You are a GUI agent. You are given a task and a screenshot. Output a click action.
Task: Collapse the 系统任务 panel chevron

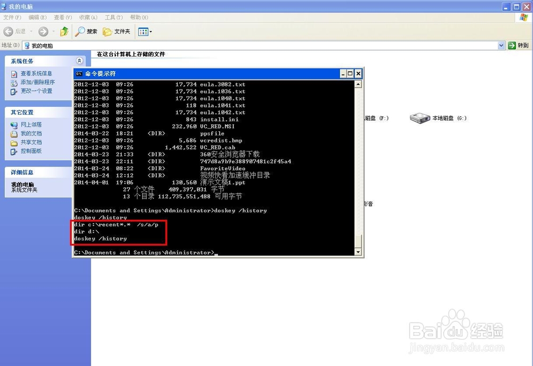79,60
